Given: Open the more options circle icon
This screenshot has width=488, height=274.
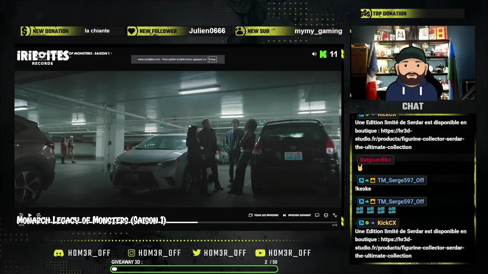Looking at the screenshot, I should (326, 215).
